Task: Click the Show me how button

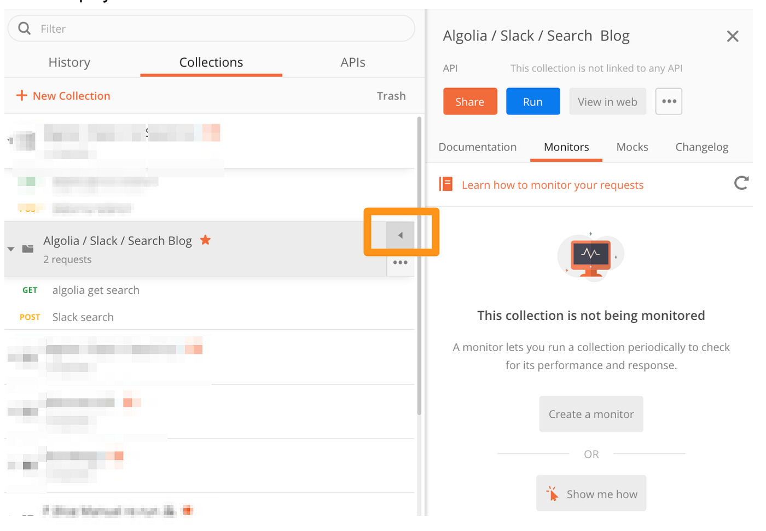Action: pyautogui.click(x=591, y=493)
